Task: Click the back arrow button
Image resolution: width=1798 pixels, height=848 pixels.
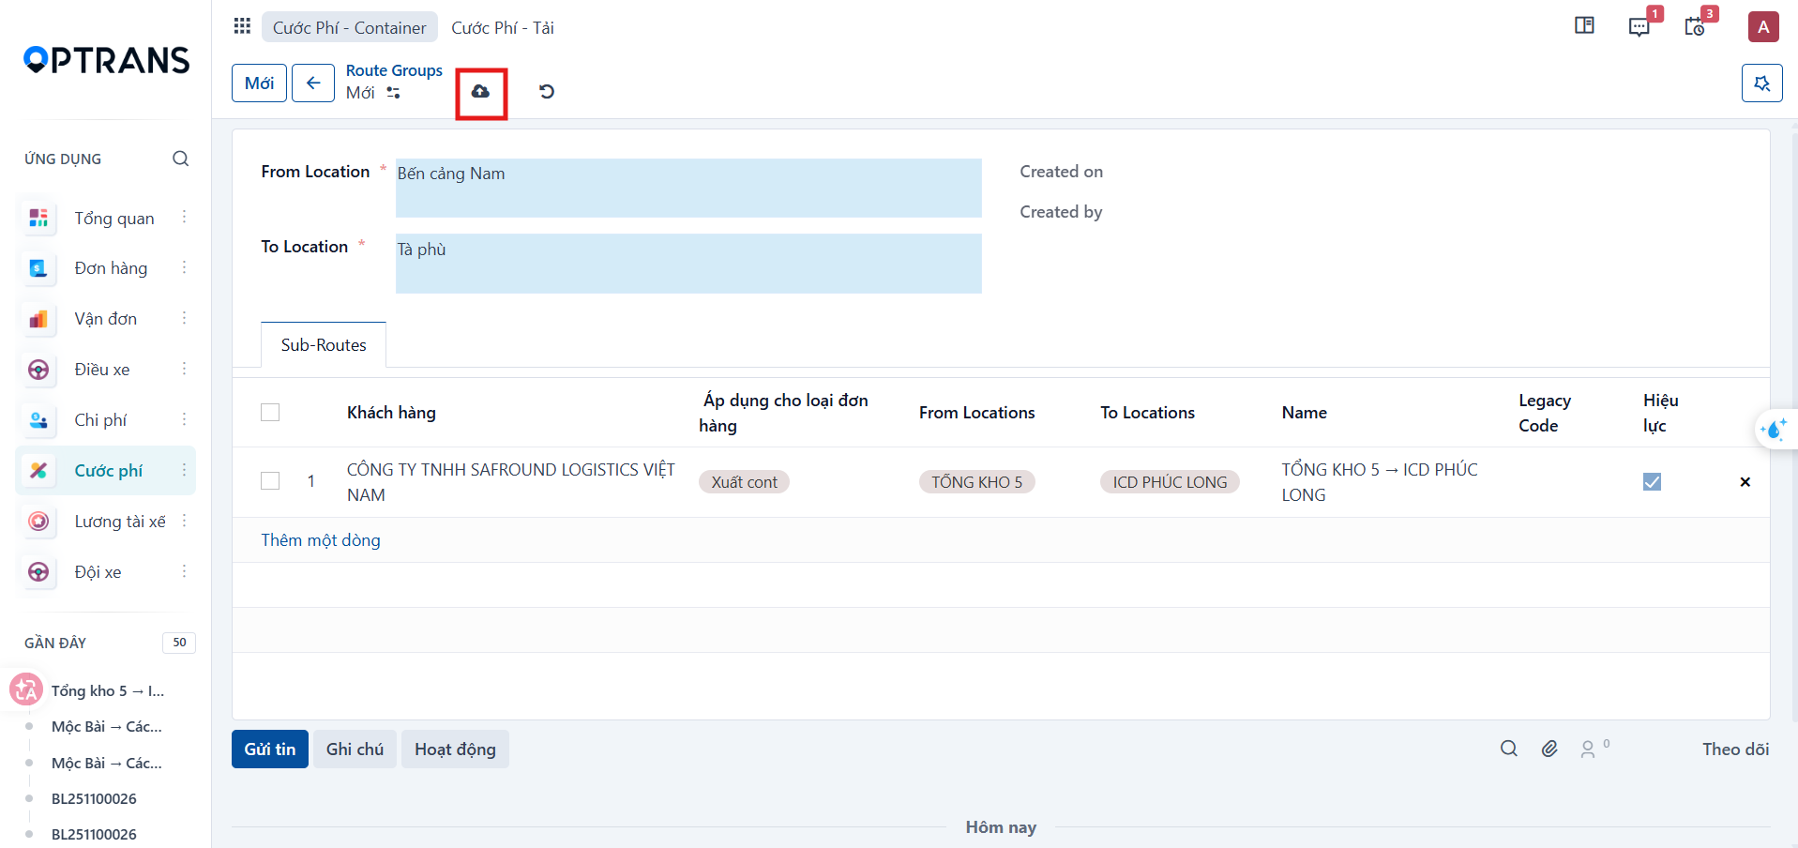Action: [313, 83]
